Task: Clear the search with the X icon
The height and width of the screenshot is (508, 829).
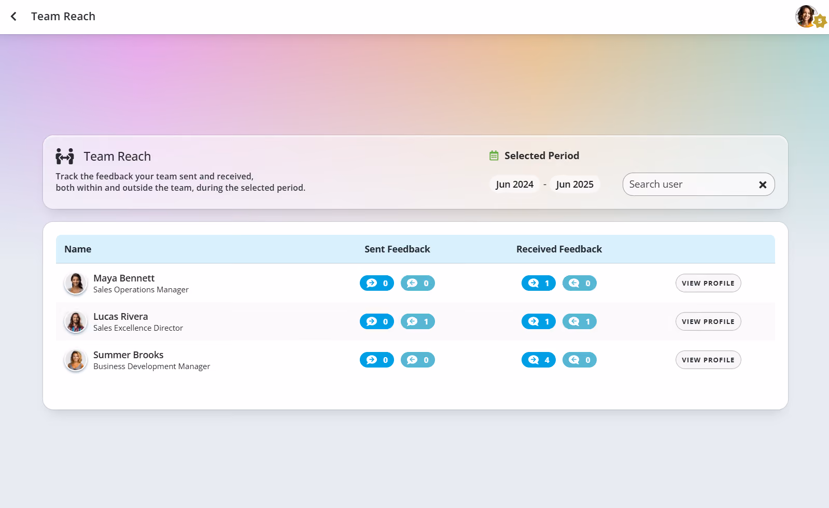Action: click(763, 185)
